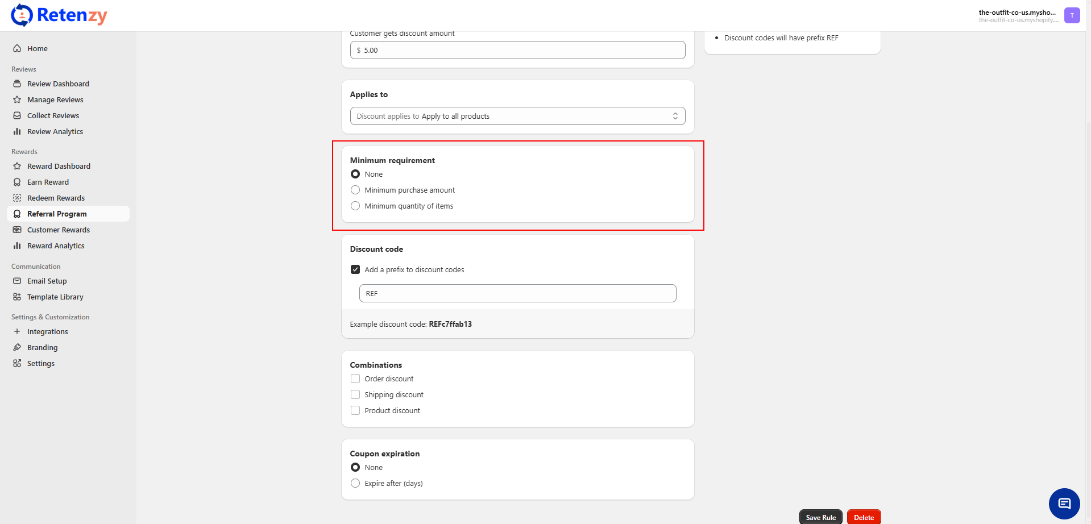Screen dimensions: 1091x524
Task: Click the Integrations plus icon
Action: tap(17, 331)
